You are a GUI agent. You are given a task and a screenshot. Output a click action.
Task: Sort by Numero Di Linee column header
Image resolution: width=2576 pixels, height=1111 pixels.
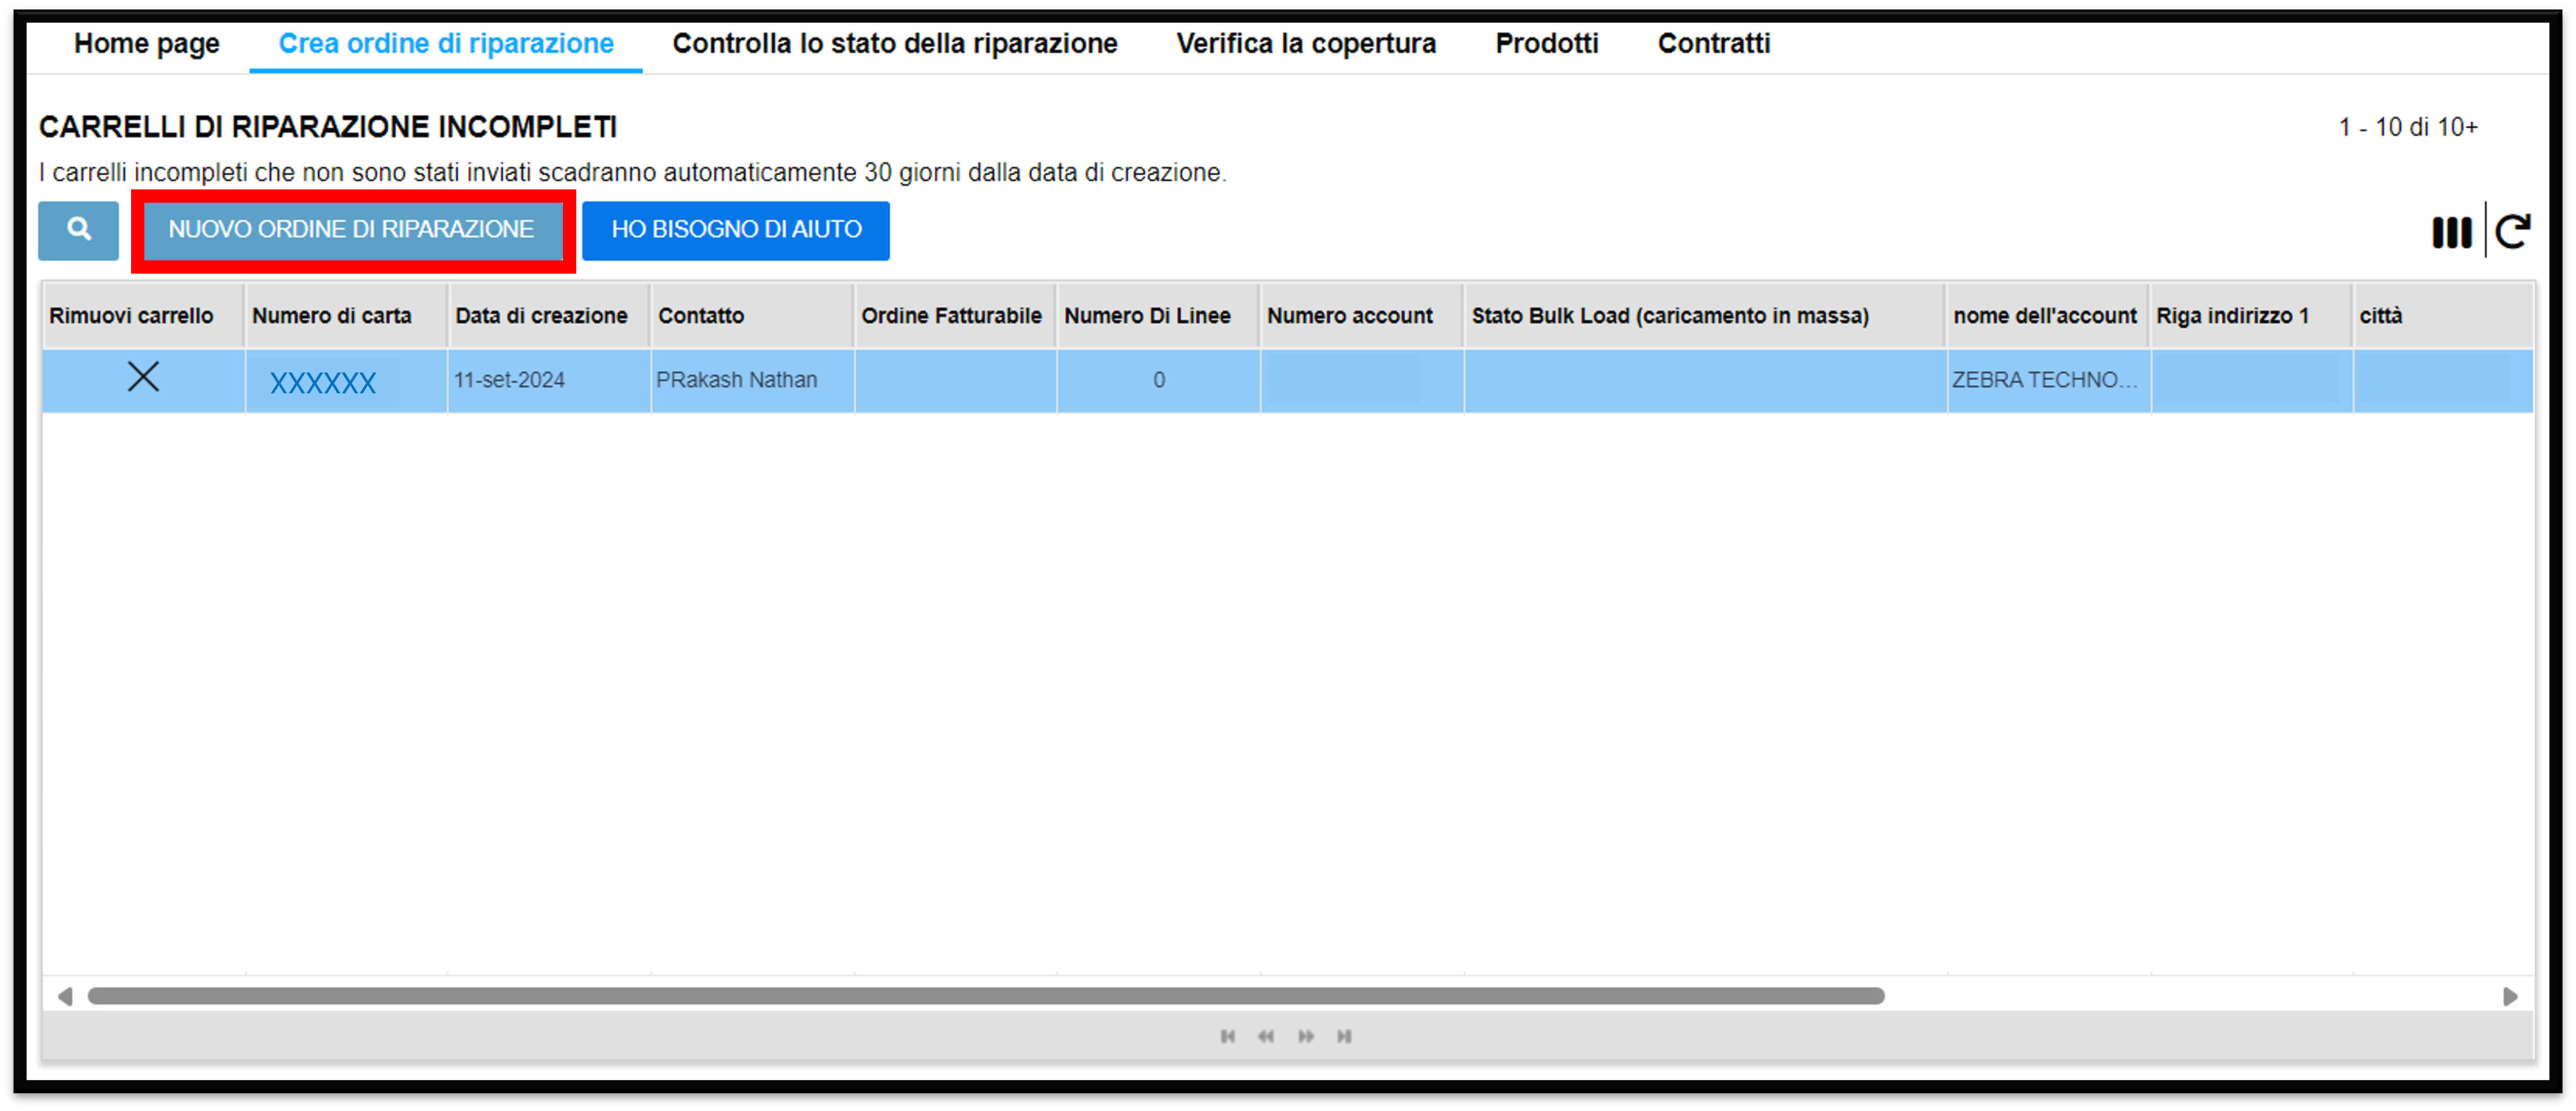(x=1158, y=316)
